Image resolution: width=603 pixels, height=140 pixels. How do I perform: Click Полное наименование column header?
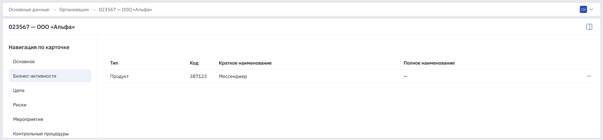pyautogui.click(x=429, y=63)
